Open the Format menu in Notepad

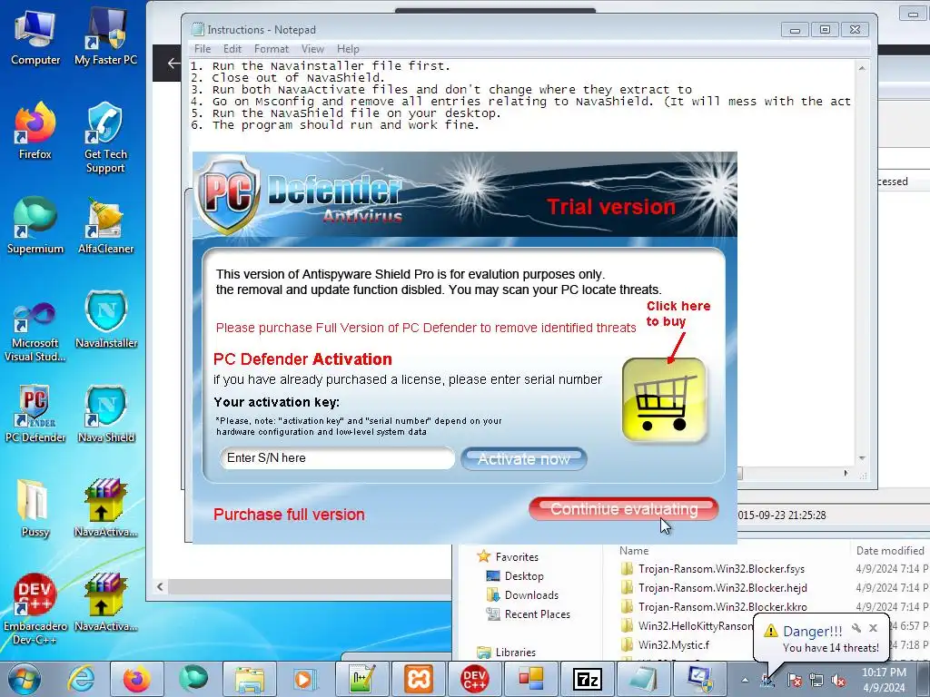271,49
